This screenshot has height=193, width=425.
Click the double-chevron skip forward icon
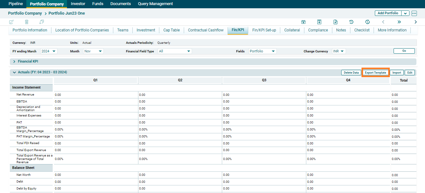(x=399, y=22)
